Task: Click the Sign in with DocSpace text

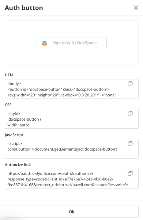Action: 75,43
